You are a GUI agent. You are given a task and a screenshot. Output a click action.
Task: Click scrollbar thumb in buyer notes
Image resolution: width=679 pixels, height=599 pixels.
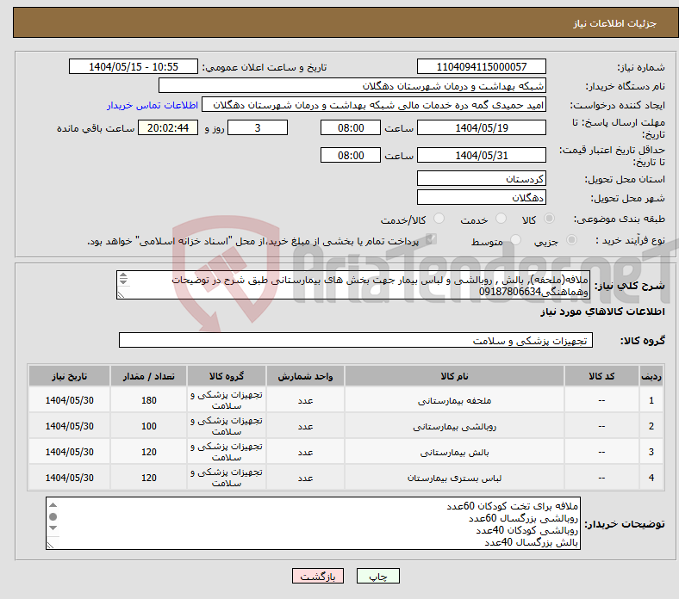point(53,517)
